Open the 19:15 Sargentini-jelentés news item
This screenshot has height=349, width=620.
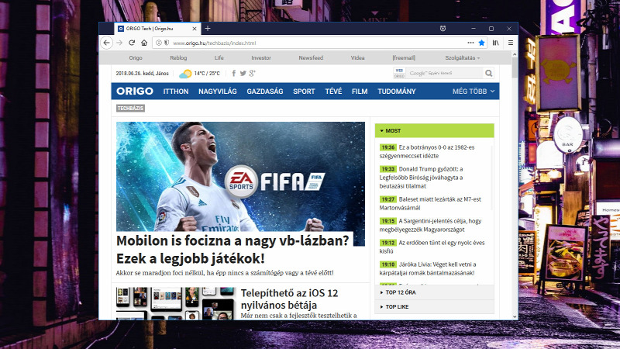(x=430, y=225)
